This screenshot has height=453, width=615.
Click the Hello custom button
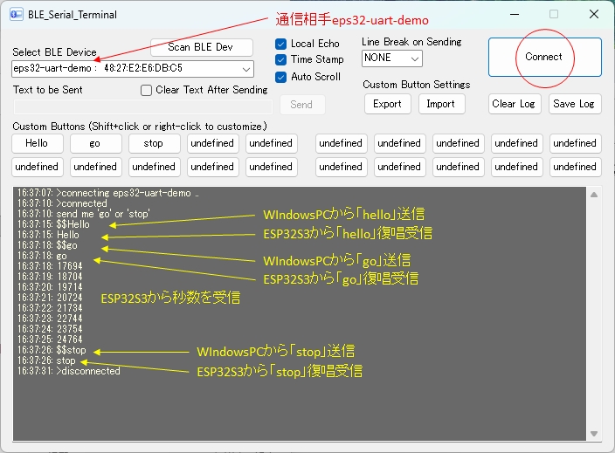37,143
